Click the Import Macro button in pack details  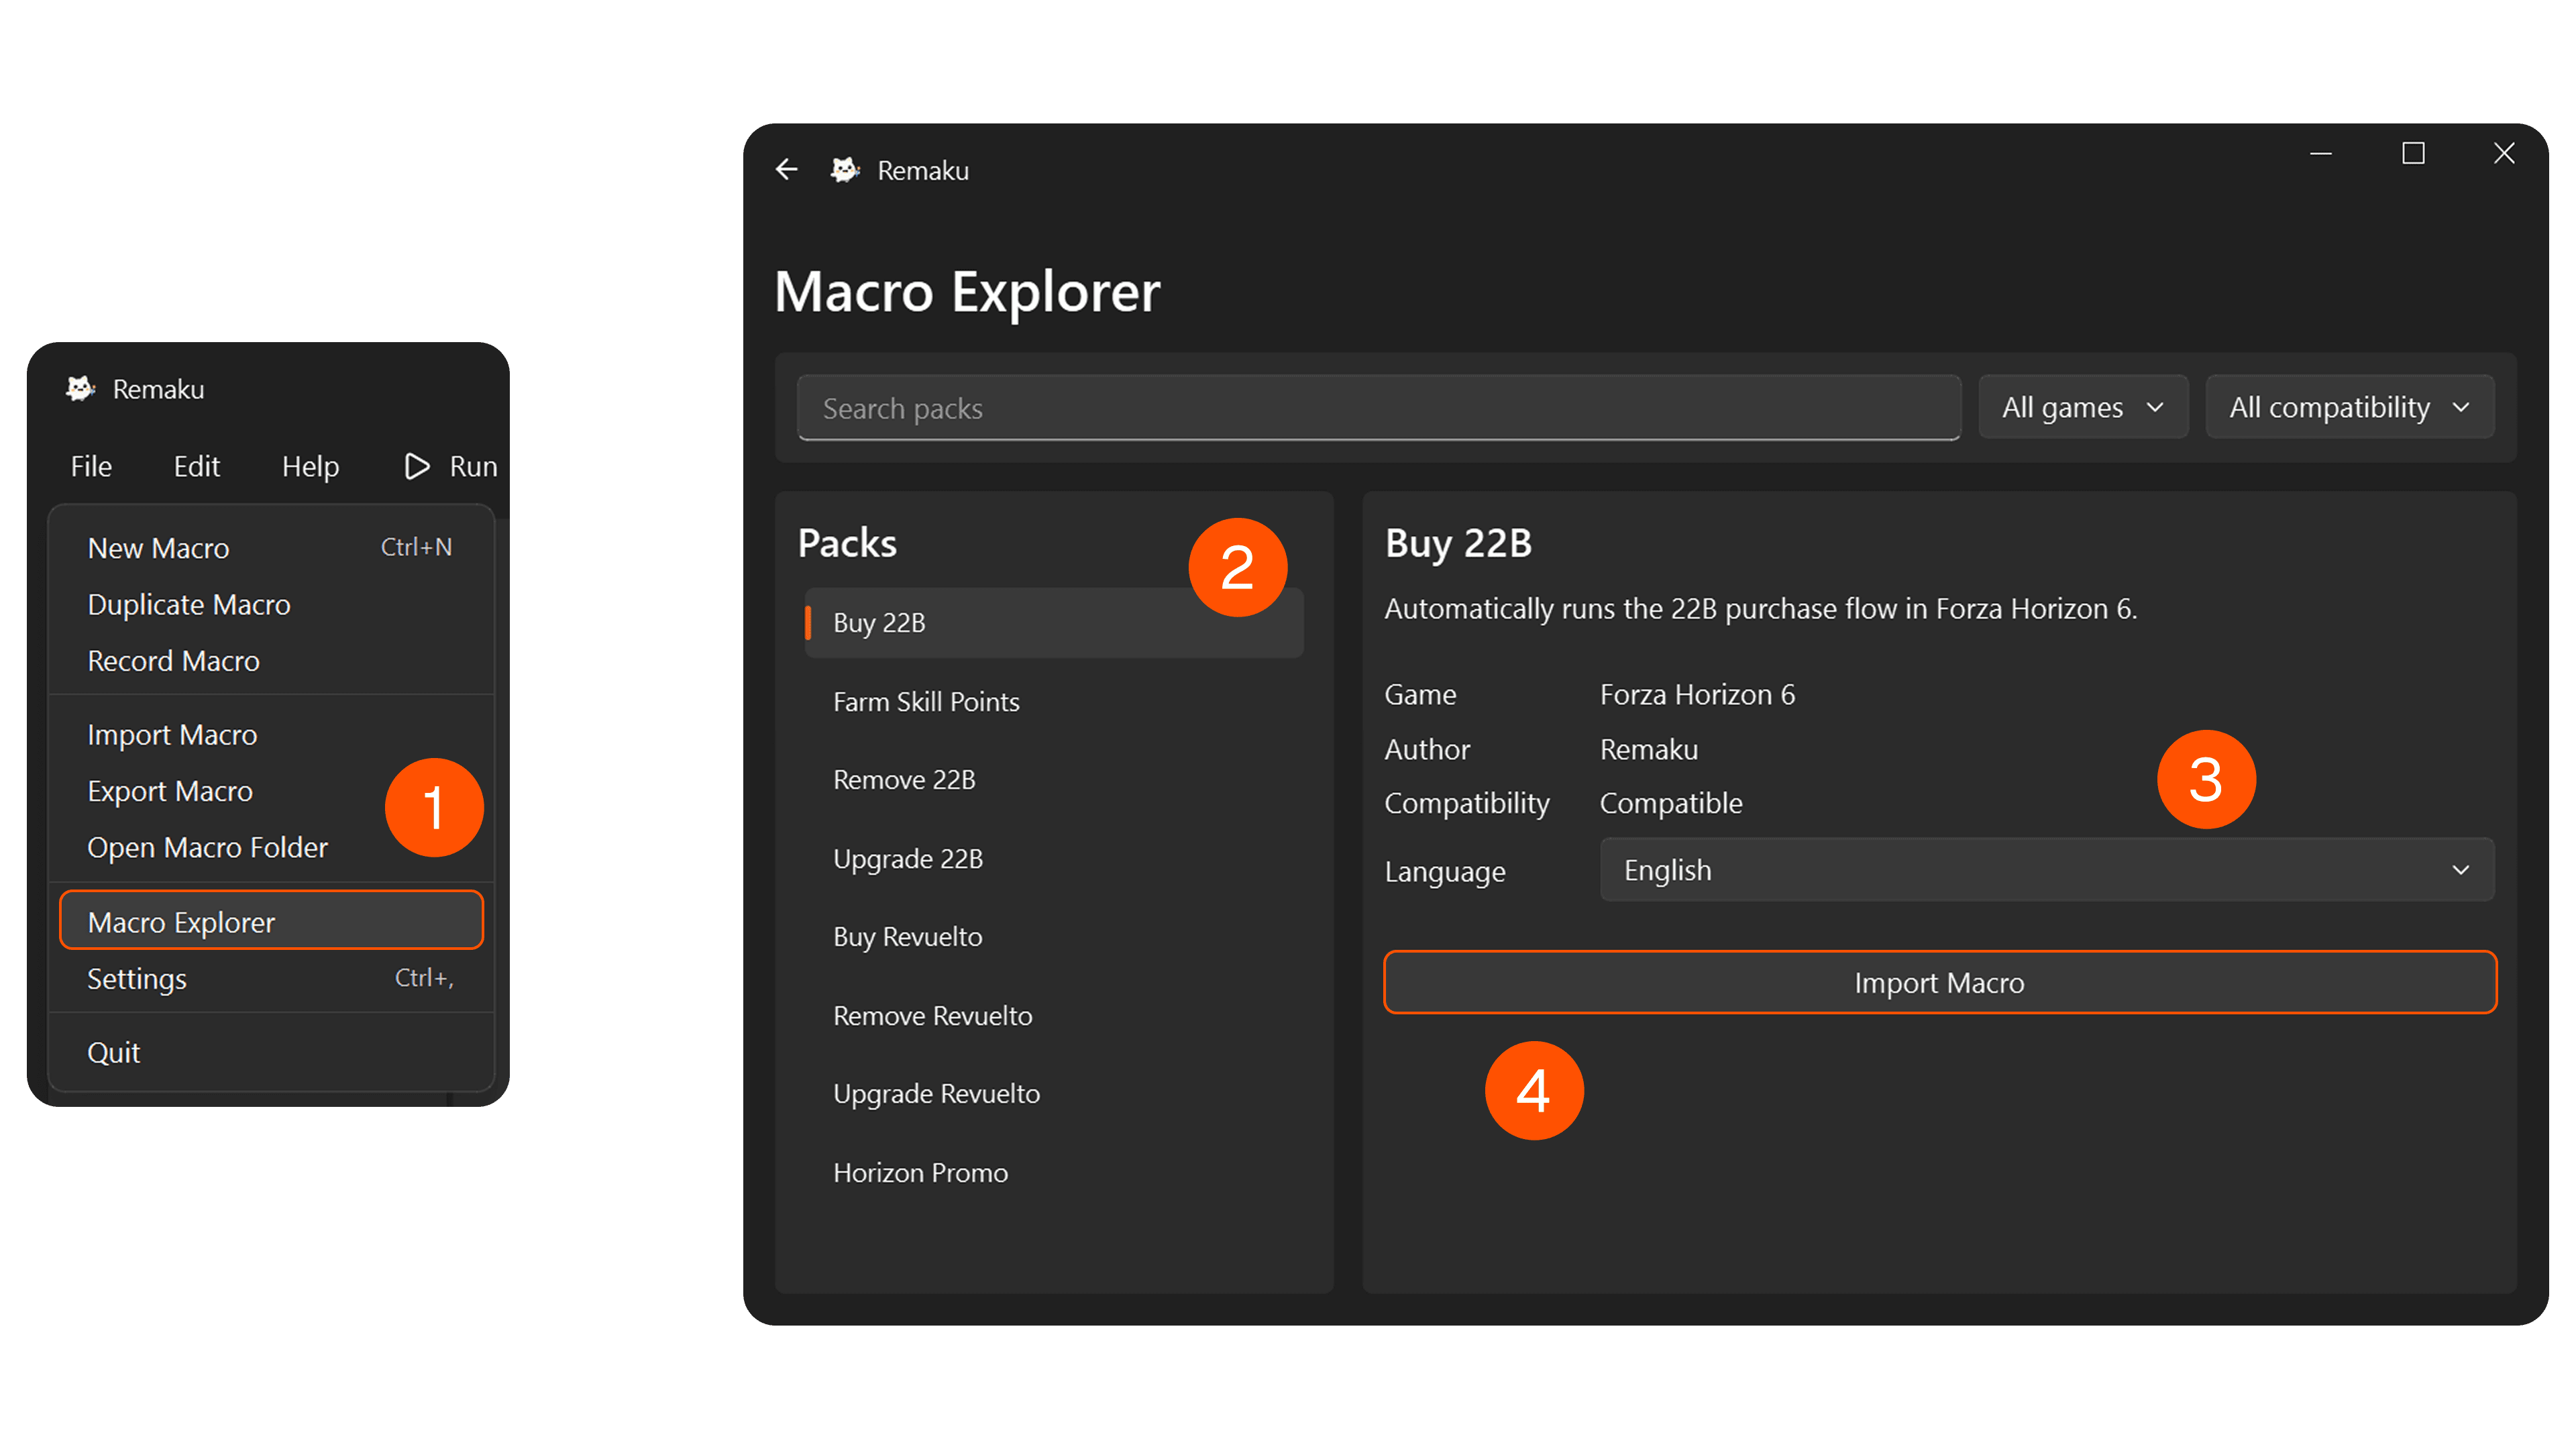coord(1939,982)
